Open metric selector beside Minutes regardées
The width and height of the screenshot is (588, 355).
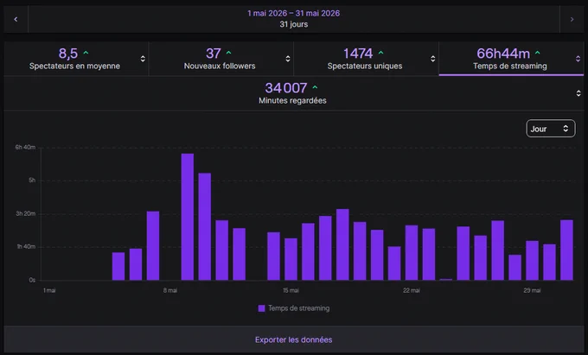(578, 93)
